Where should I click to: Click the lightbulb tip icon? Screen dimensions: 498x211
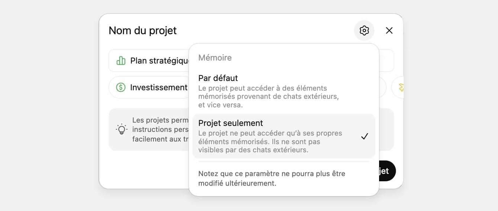122,129
